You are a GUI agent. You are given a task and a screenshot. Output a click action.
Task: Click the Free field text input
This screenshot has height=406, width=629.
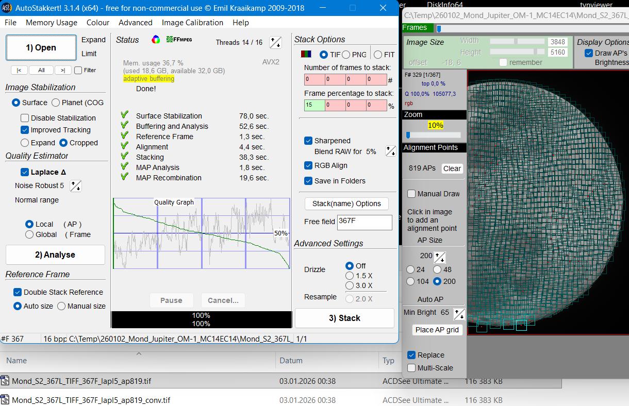(365, 222)
